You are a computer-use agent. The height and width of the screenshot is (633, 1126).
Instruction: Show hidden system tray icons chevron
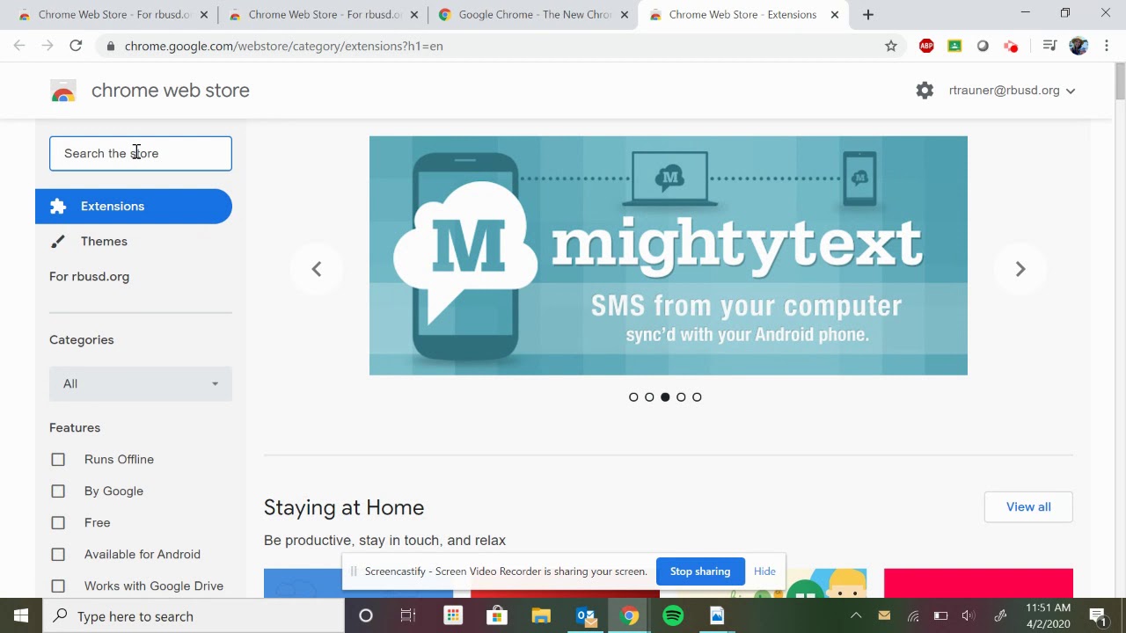pyautogui.click(x=856, y=615)
